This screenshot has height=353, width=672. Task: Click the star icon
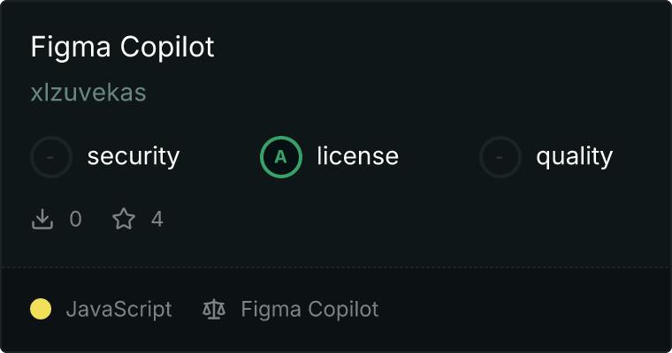[124, 219]
